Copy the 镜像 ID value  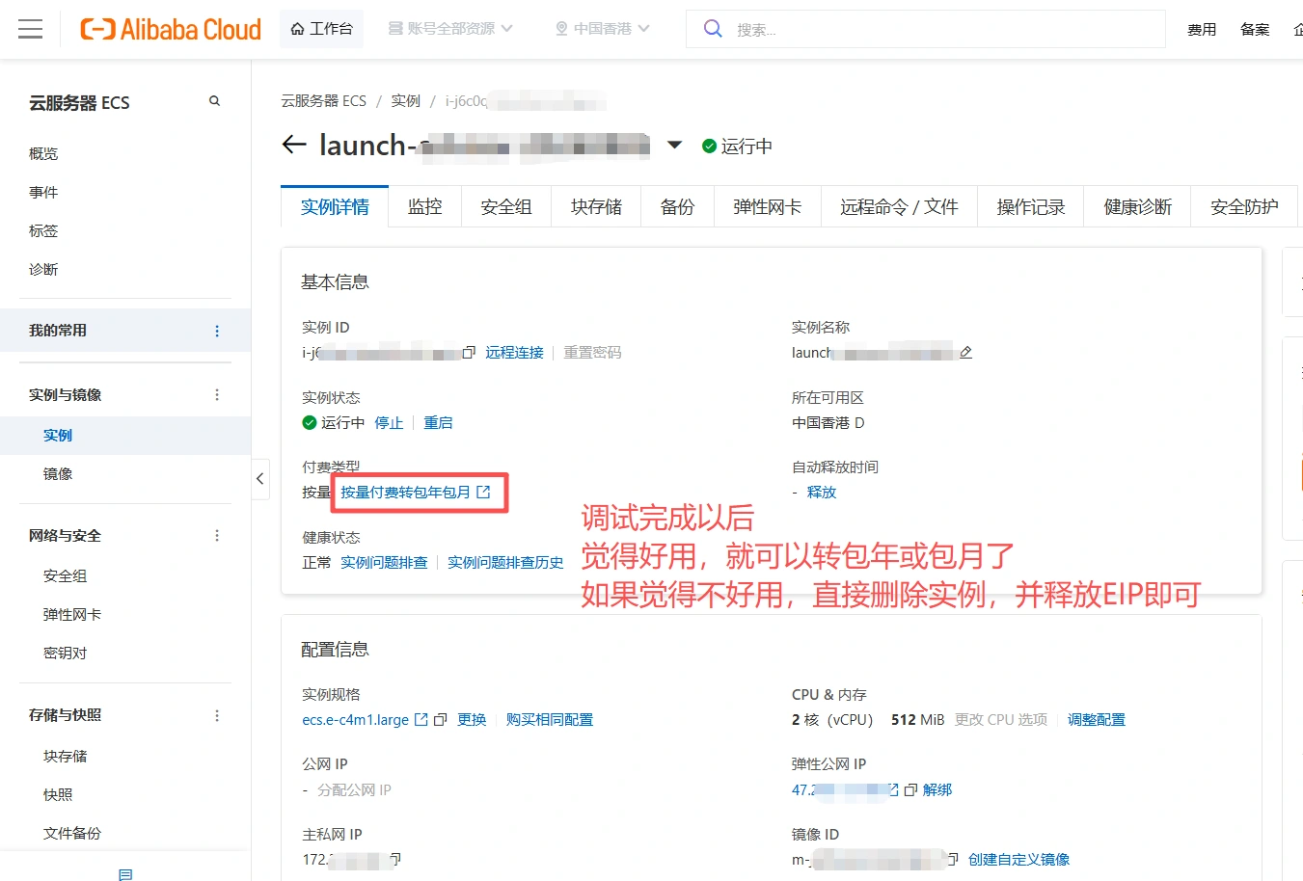(x=953, y=860)
